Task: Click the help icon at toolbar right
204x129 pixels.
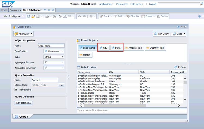Action: (x=199, y=16)
